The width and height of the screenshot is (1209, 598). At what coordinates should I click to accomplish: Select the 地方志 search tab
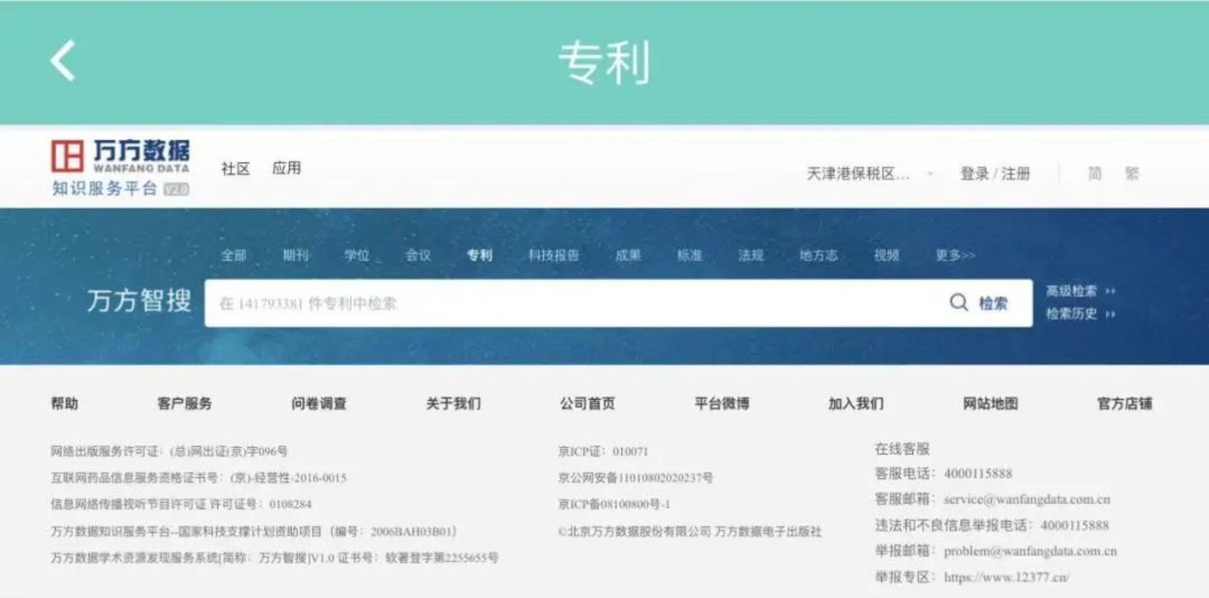coord(819,255)
